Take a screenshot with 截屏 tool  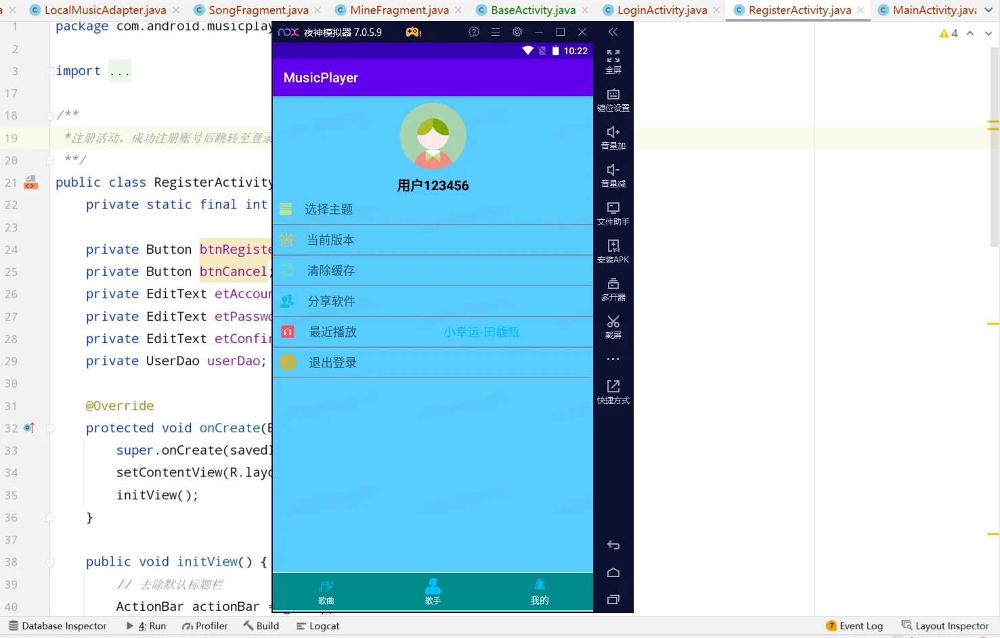pos(613,327)
